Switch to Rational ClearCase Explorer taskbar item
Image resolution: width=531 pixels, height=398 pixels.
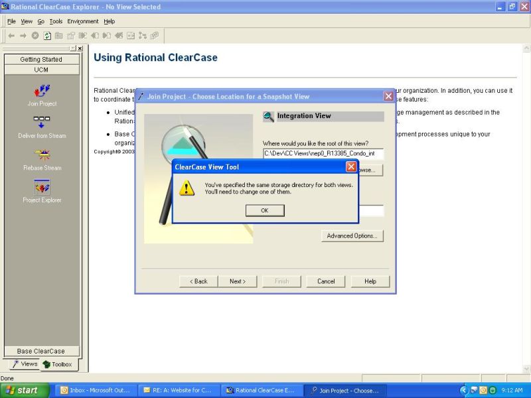tap(262, 390)
